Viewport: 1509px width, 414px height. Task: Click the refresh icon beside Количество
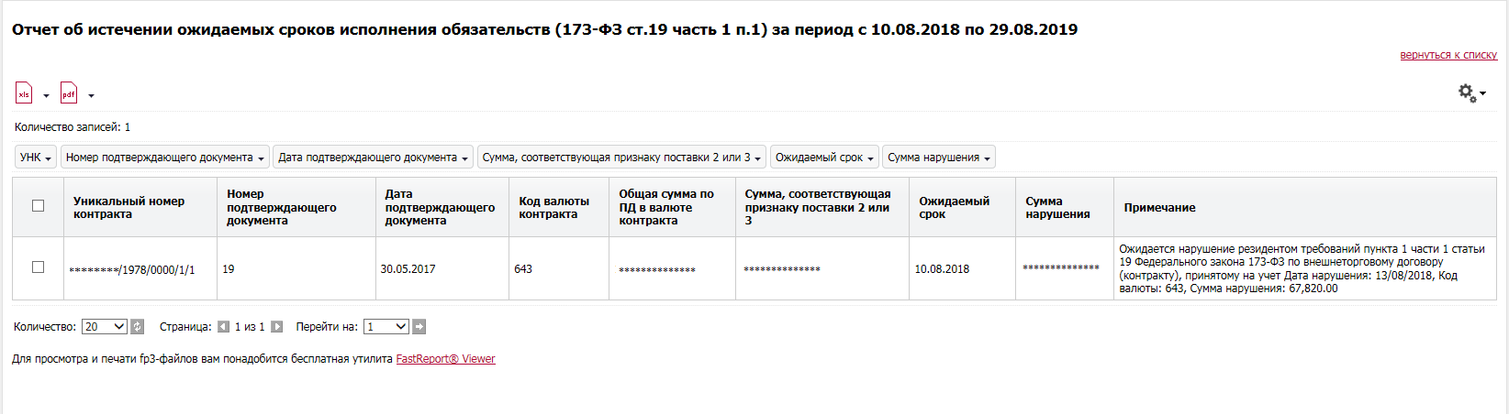tap(138, 326)
